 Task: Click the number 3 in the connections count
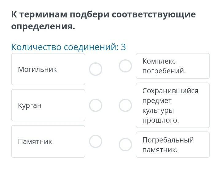pos(123,47)
